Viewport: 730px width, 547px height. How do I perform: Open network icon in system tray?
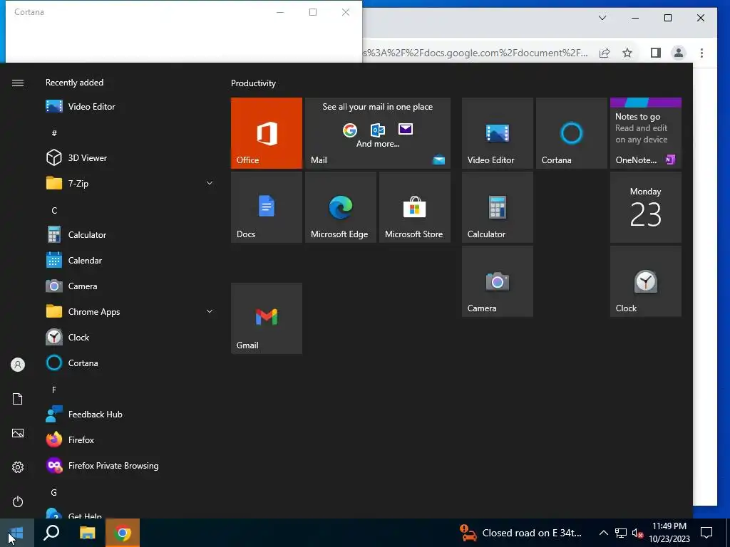point(621,533)
